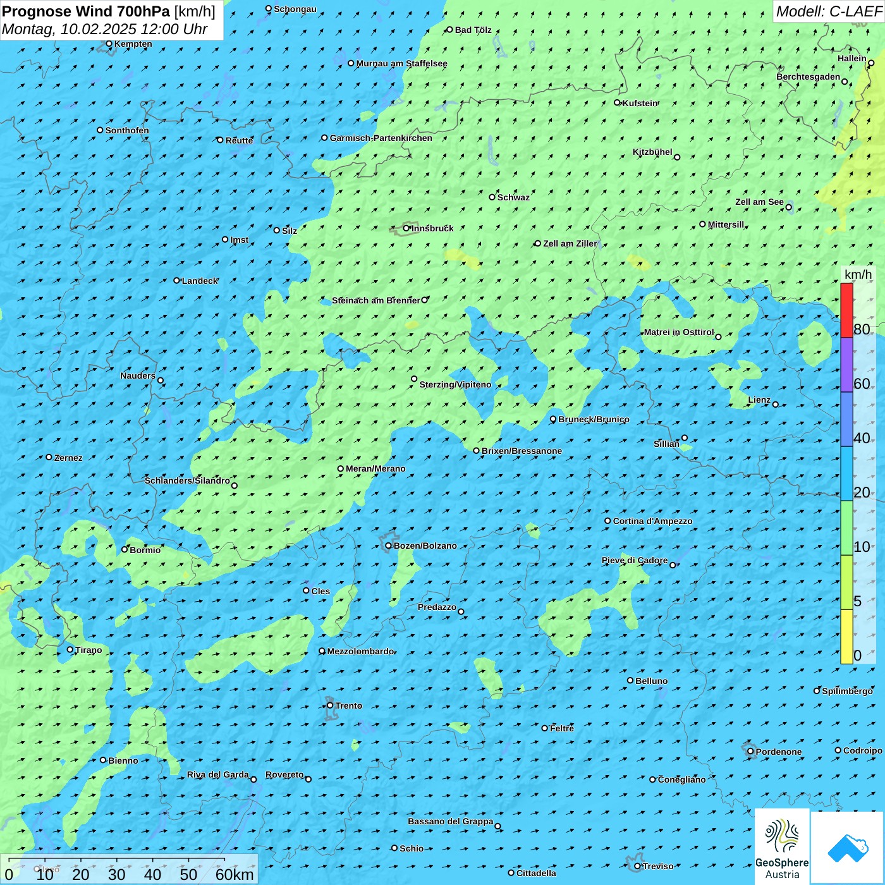
Task: Click the GeoSphere Austria logo
Action: pyautogui.click(x=782, y=846)
